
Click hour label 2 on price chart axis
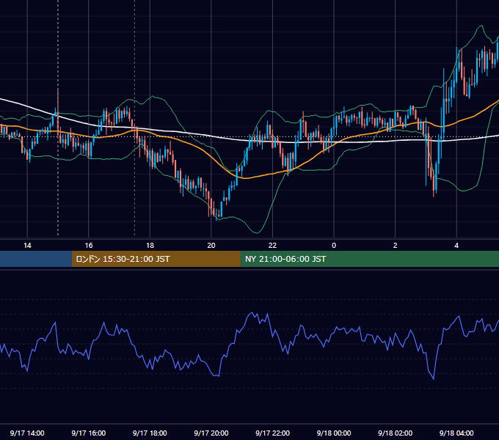click(x=396, y=246)
